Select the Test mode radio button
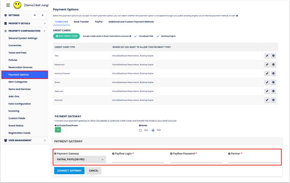The width and height of the screenshot is (290, 183). [153, 130]
